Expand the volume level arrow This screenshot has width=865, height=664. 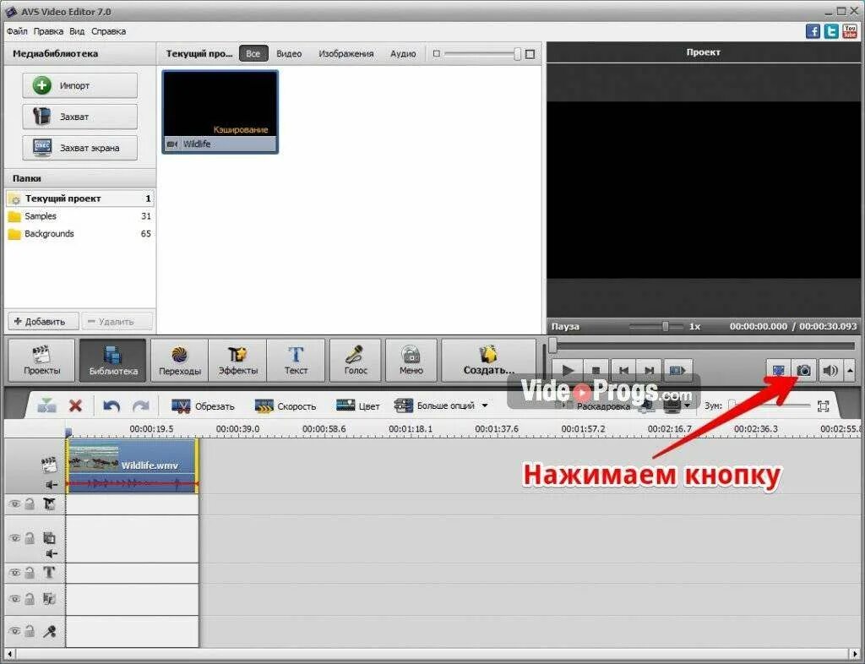click(850, 370)
